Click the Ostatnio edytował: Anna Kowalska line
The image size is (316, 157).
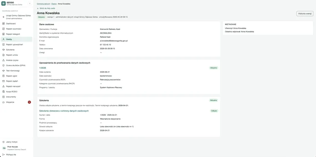click(x=239, y=32)
